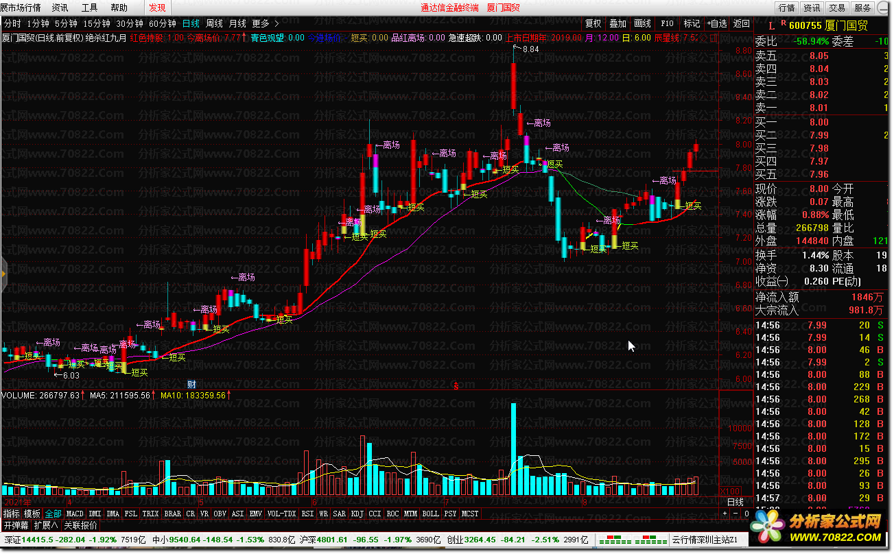Open F10 company information

point(667,23)
